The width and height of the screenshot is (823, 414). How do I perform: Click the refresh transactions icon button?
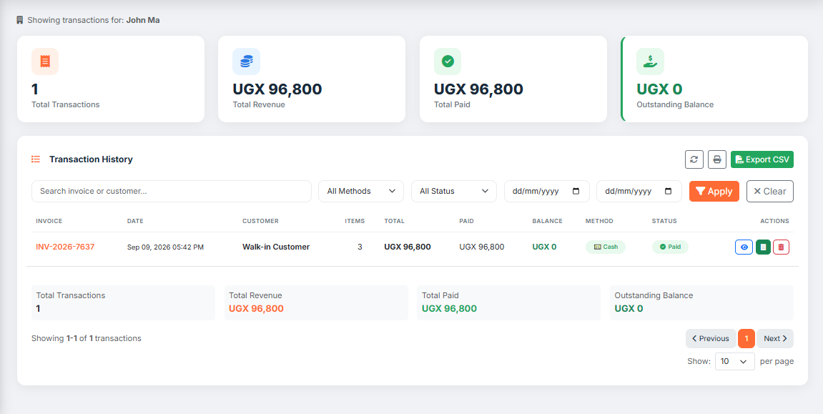tap(694, 159)
